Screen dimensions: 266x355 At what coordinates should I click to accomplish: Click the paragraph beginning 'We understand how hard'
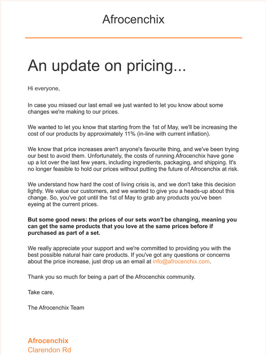(x=132, y=194)
